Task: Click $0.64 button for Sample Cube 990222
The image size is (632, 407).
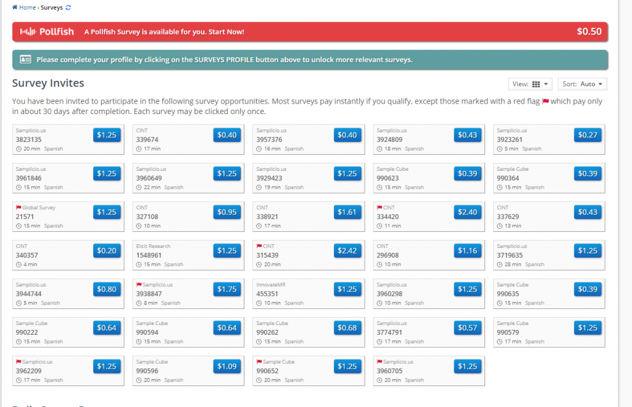Action: pos(107,327)
